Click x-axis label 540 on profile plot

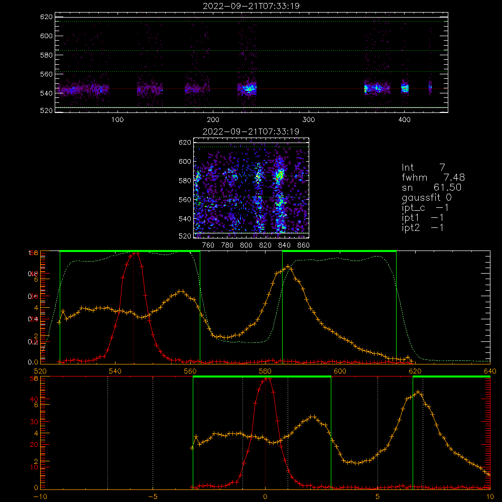tap(115, 371)
